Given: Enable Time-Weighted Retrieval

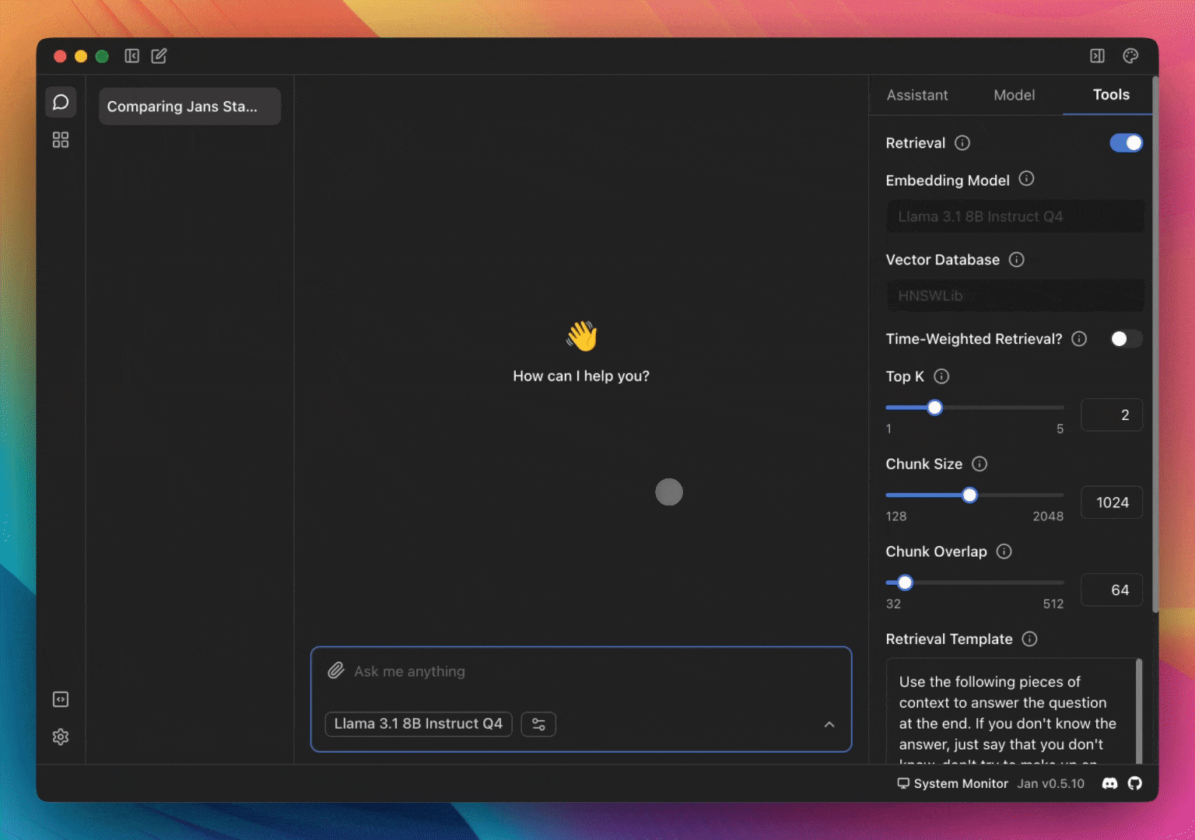Looking at the screenshot, I should pos(1126,338).
